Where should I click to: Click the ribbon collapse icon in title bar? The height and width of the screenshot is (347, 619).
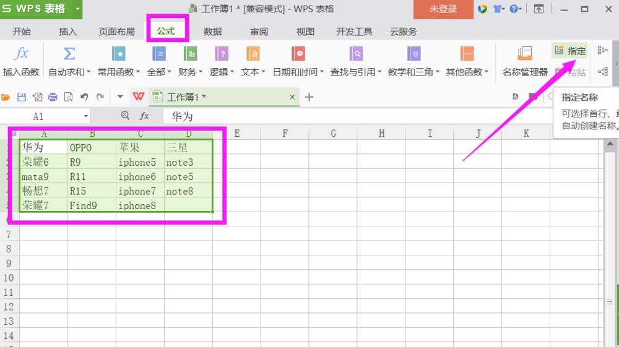539,9
